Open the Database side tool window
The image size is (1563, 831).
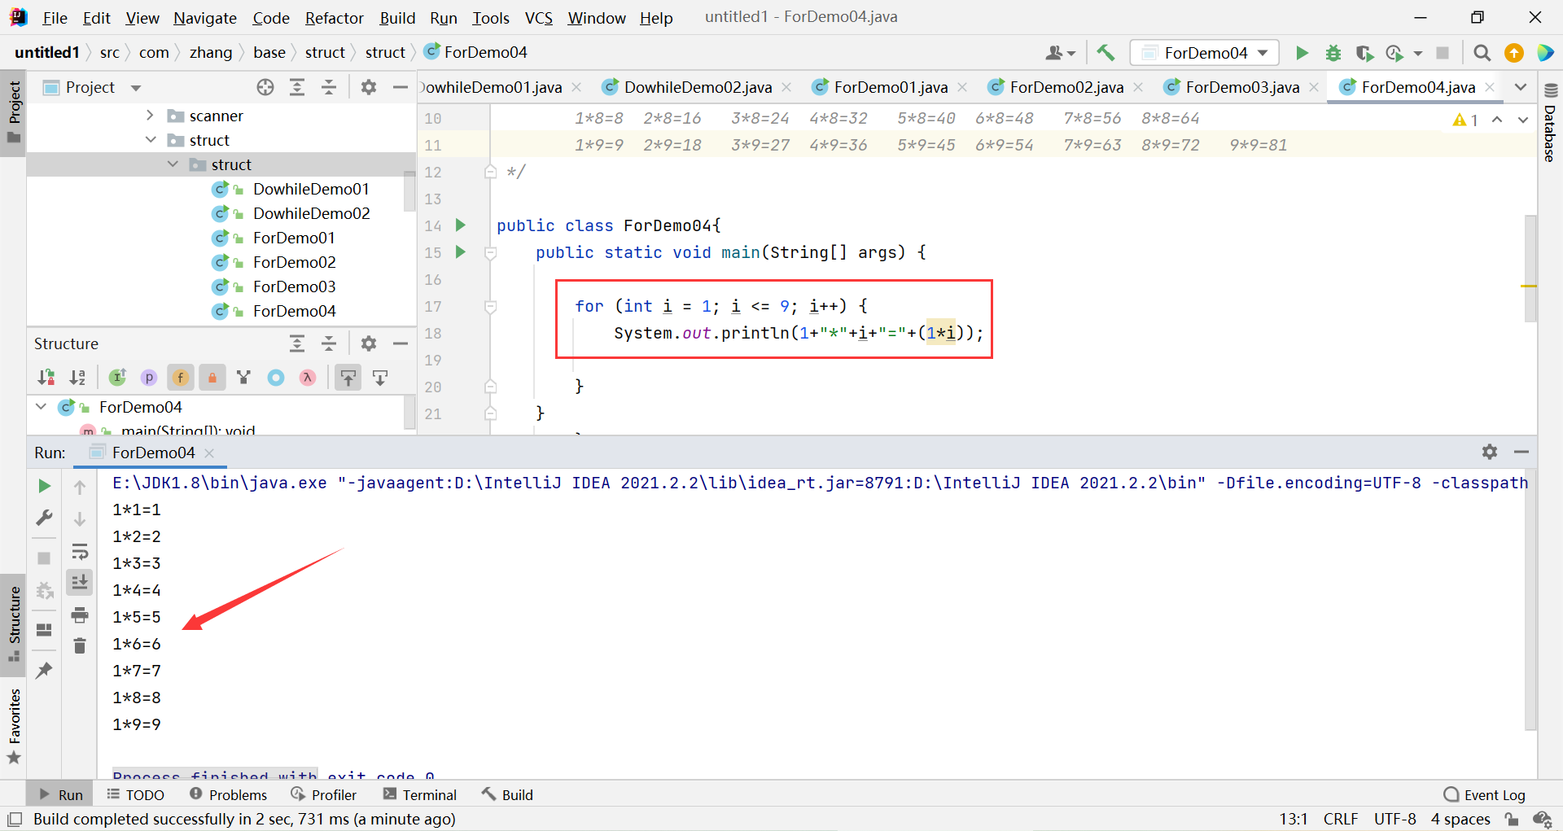[1550, 122]
